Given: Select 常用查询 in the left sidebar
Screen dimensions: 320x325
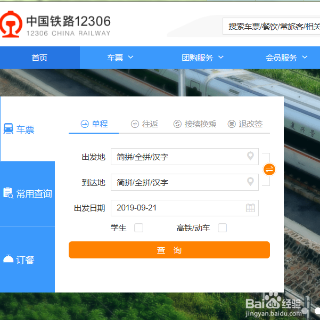Looking at the screenshot, I should pyautogui.click(x=27, y=193).
